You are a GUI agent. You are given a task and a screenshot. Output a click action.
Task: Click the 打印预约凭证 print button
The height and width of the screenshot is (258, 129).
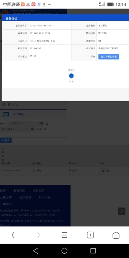tap(109, 57)
